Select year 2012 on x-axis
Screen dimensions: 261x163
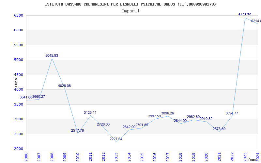(103, 157)
